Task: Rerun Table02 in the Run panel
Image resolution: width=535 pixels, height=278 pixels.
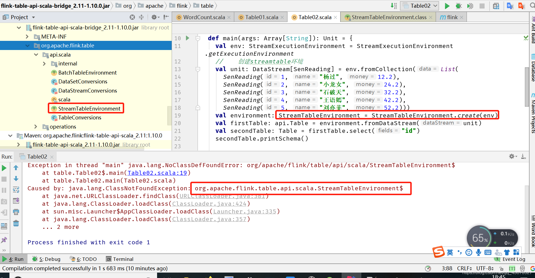Action: point(4,168)
